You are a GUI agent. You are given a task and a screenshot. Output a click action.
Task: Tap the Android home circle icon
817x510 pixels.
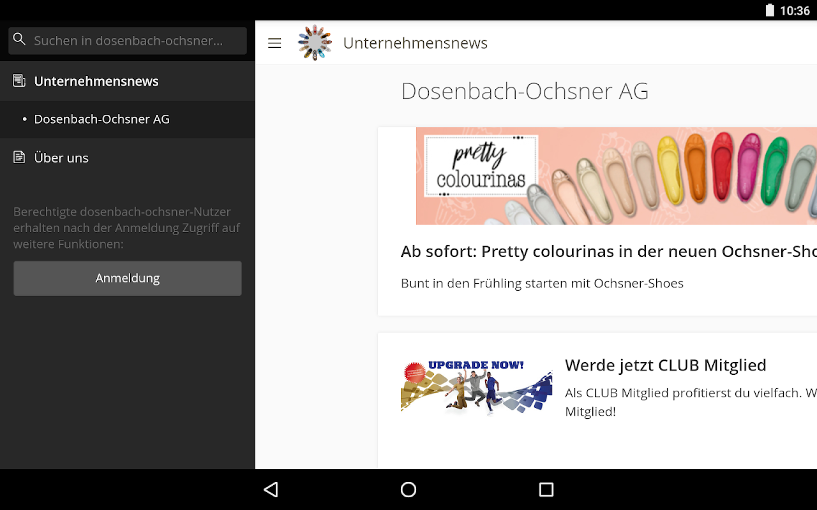click(x=408, y=490)
